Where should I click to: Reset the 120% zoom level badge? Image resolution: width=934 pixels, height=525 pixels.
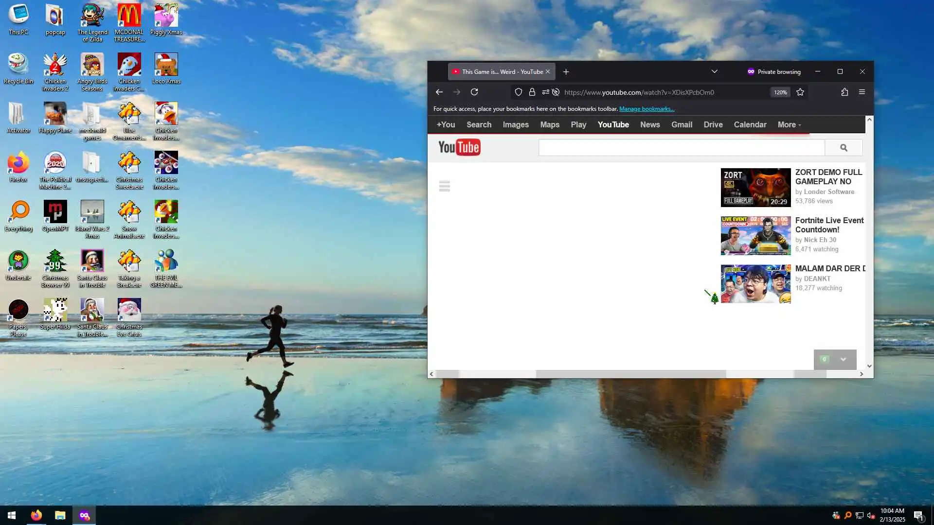click(780, 92)
